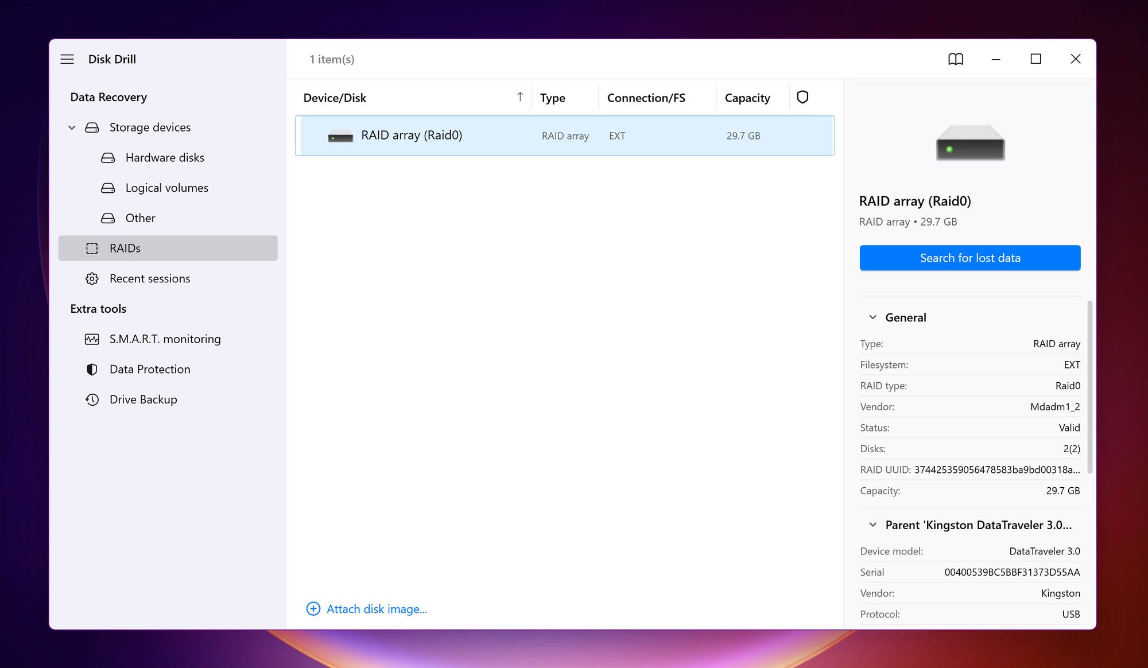Viewport: 1148px width, 668px height.
Task: Select the RAID array Raid0 row
Action: [x=564, y=134]
